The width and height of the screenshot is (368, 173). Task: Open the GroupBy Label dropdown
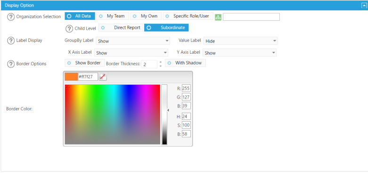click(x=133, y=41)
